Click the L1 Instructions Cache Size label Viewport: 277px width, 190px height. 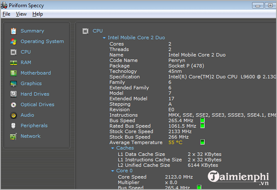point(150,160)
